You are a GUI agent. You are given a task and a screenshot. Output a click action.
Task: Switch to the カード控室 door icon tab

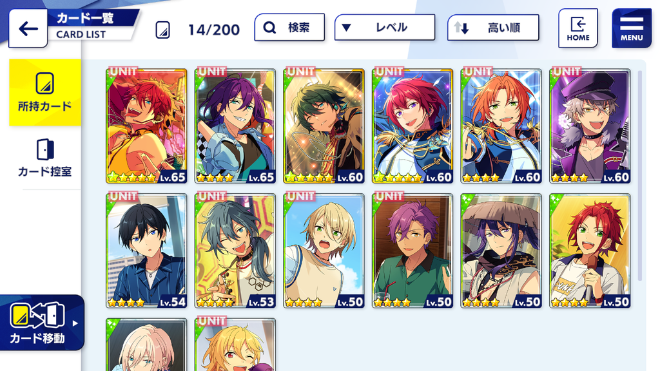point(45,158)
